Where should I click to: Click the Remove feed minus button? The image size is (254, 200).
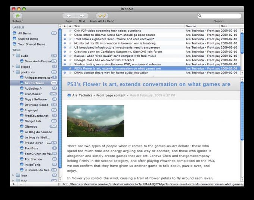click(21, 184)
